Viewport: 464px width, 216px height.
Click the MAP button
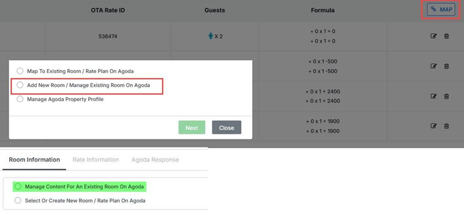[441, 9]
